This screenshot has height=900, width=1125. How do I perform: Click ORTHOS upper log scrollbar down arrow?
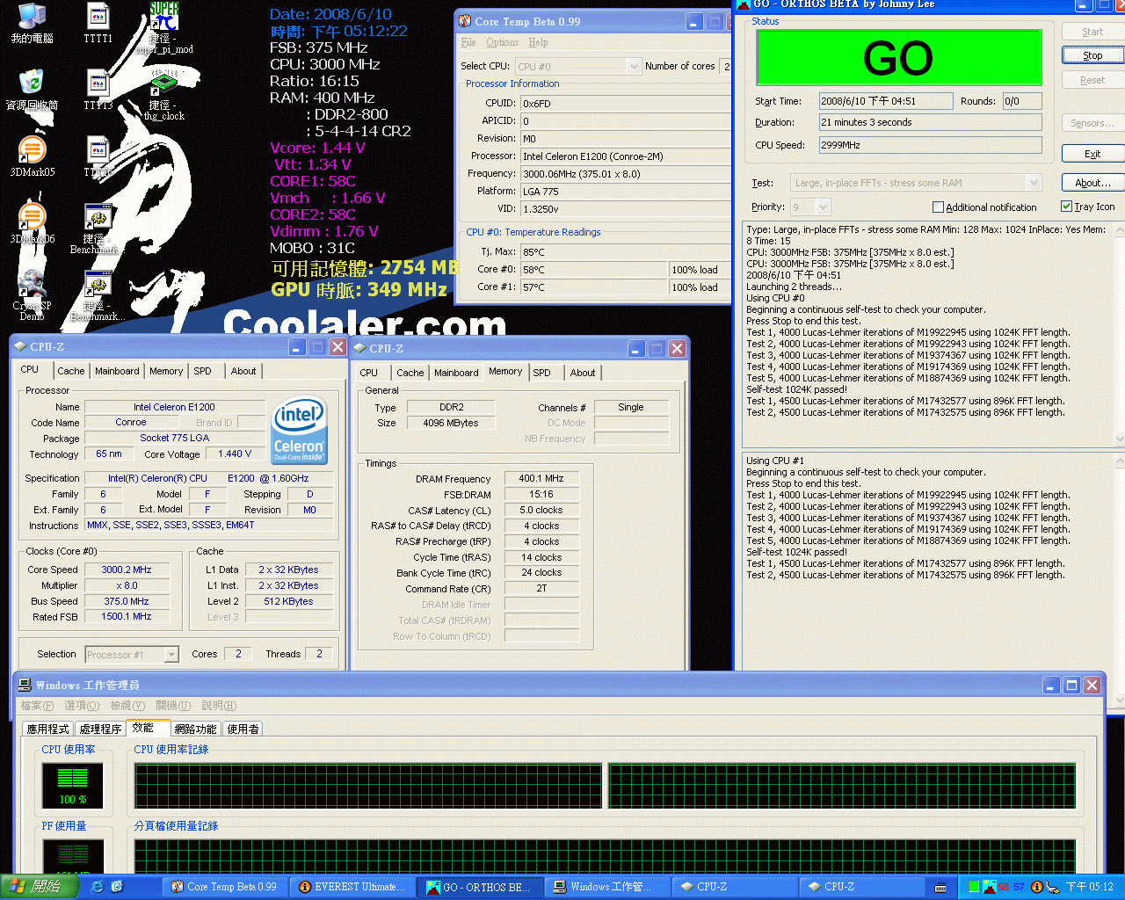[x=1119, y=439]
